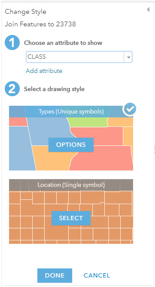The height and width of the screenshot is (287, 155).
Task: Click the CANCEL link
Action: click(x=97, y=275)
